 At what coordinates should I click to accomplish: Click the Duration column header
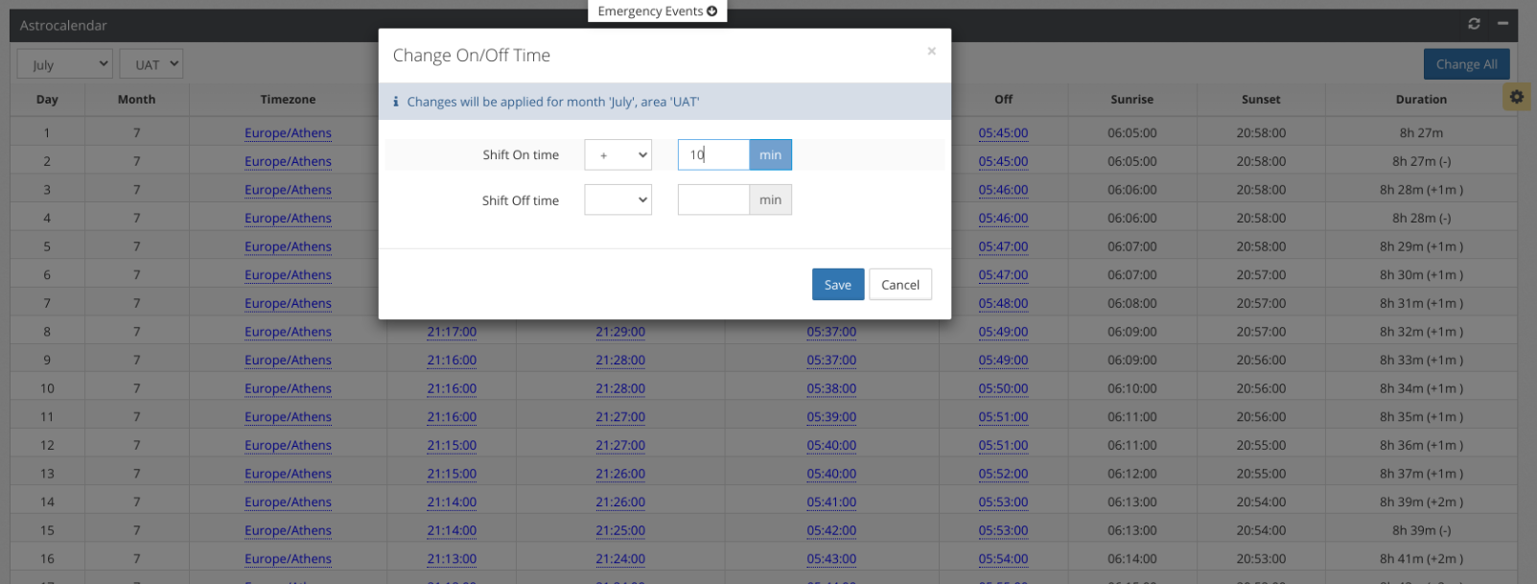1420,100
